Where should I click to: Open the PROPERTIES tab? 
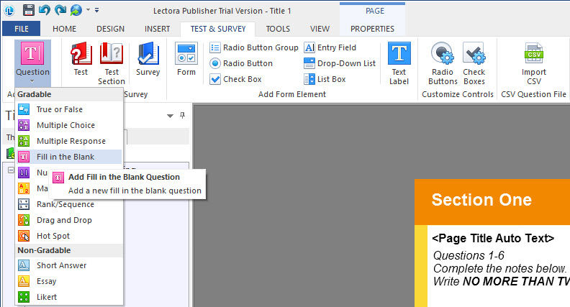(x=372, y=29)
